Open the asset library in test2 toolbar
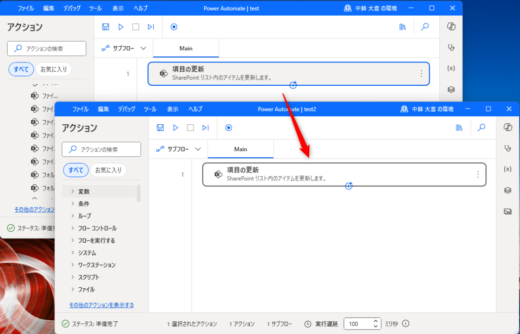 tap(459, 127)
